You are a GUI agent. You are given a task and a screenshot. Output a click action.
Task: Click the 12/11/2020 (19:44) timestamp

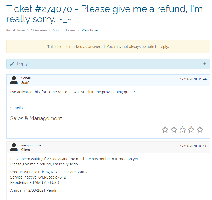point(194,79)
